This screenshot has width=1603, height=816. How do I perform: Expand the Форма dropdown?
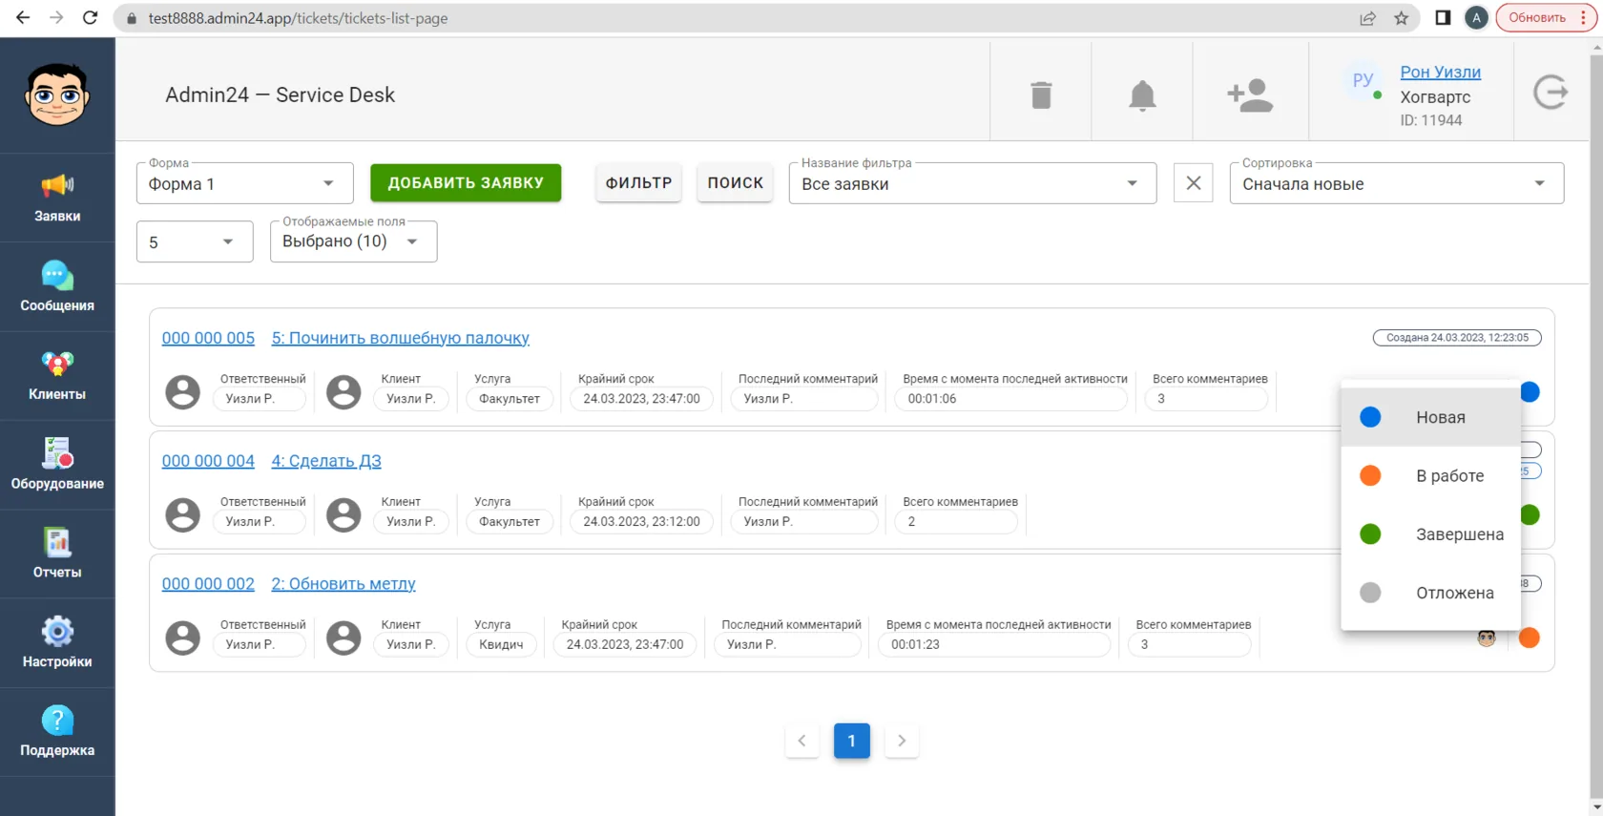coord(245,183)
